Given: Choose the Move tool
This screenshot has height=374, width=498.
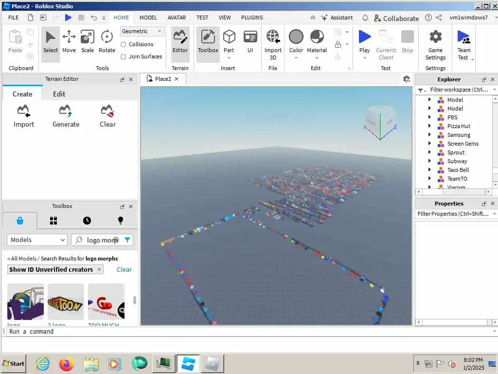Looking at the screenshot, I should pyautogui.click(x=69, y=42).
